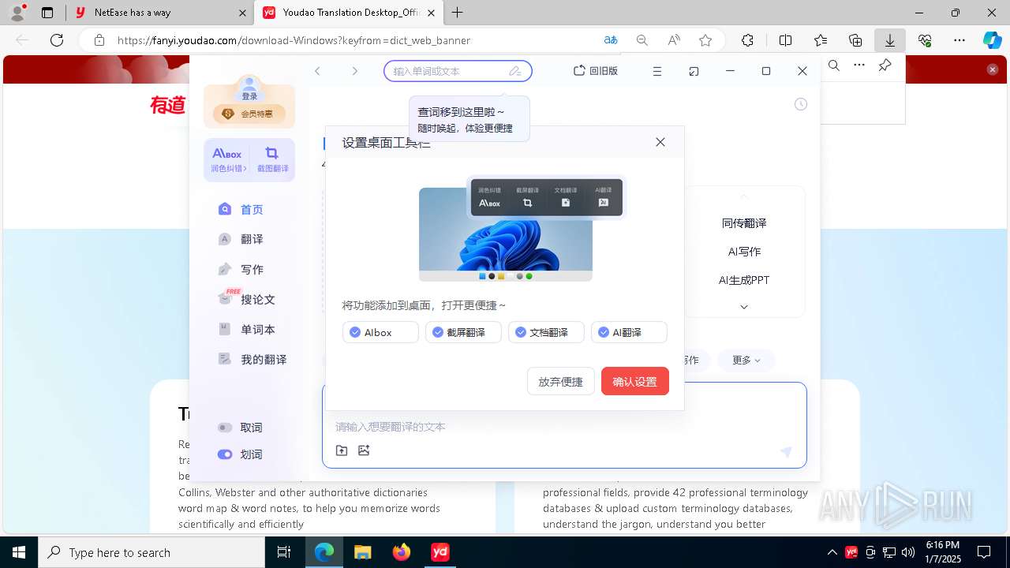Open Edge downloads button
The height and width of the screenshot is (568, 1010).
[x=890, y=40]
